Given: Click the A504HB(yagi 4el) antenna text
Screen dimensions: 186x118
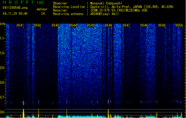Looking at the screenshot, I should click(x=104, y=14).
